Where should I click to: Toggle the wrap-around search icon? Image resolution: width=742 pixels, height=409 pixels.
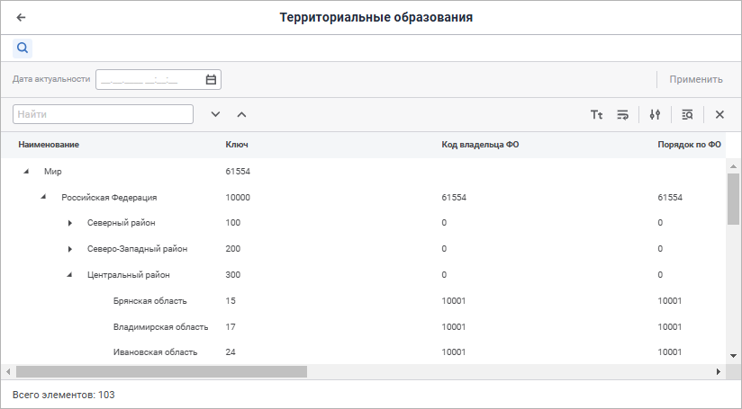pyautogui.click(x=622, y=114)
